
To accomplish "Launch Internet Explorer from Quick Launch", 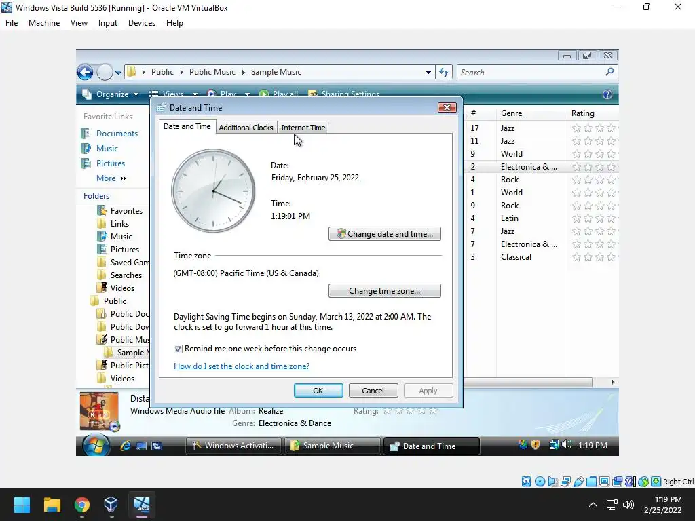I will 126,446.
